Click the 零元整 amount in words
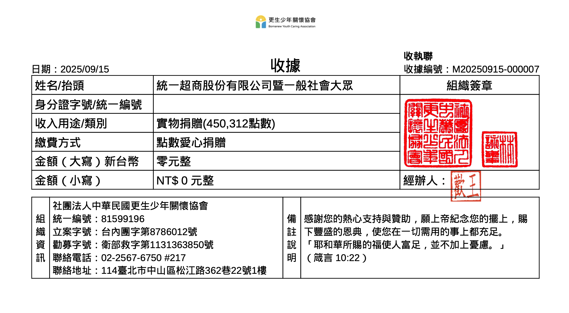The image size is (569, 313). pos(174,161)
